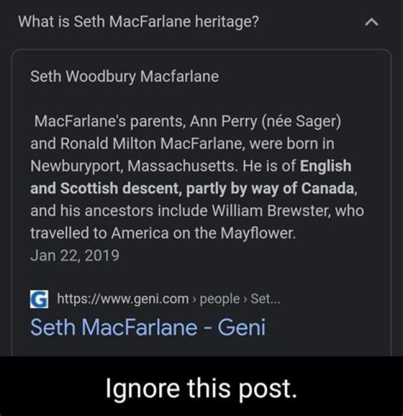
Task: Click the Geni favicon icon
Action: tap(40, 298)
